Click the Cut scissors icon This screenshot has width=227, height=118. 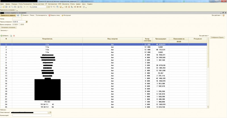(10, 7)
